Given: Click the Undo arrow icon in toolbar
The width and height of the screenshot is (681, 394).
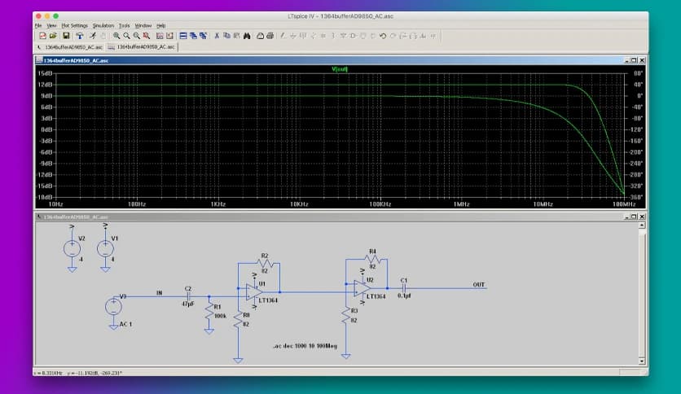Looking at the screenshot, I should [383, 36].
